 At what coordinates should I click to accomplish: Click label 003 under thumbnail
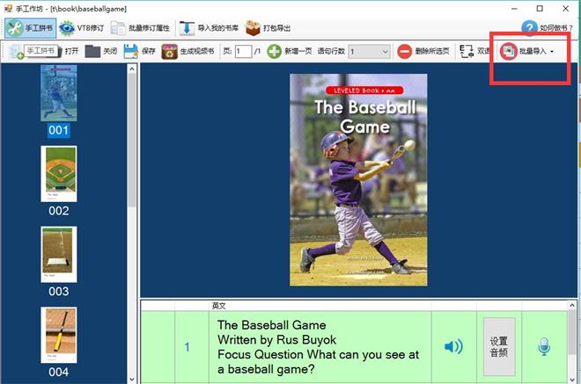tap(59, 292)
